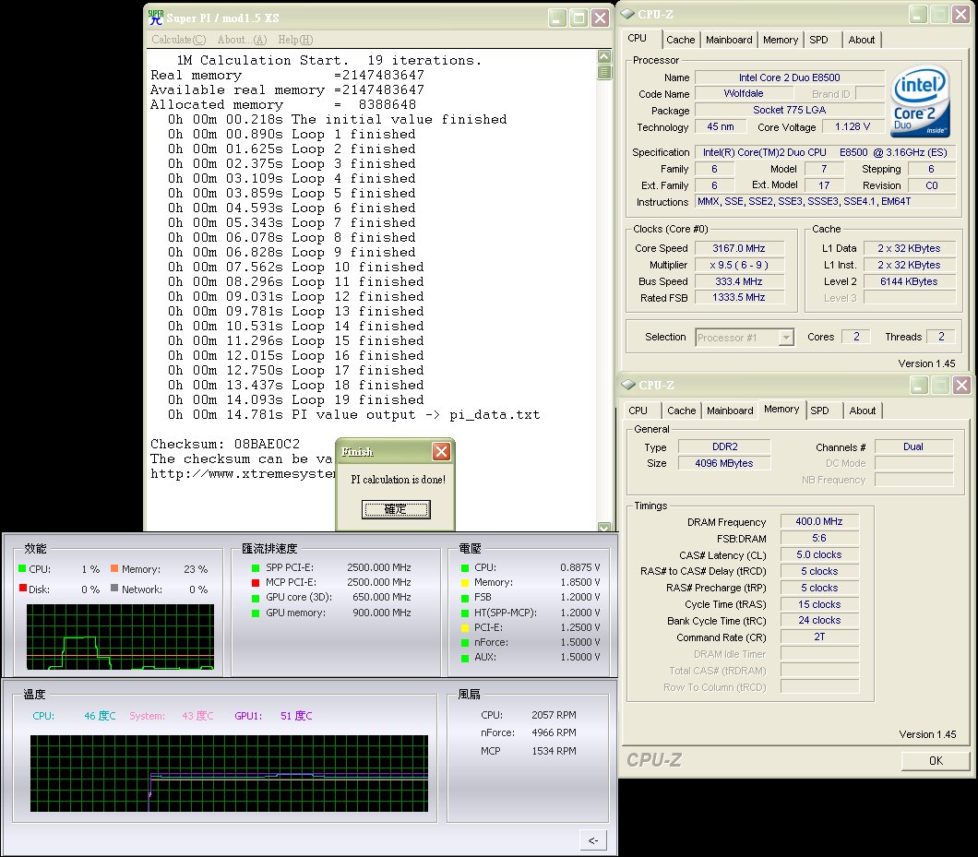Open About tab in lower CPU-Z window
The height and width of the screenshot is (857, 978).
pyautogui.click(x=863, y=411)
